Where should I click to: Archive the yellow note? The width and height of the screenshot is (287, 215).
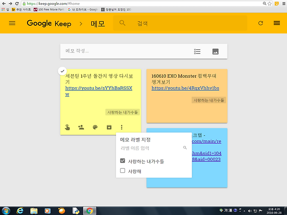[x=109, y=127]
